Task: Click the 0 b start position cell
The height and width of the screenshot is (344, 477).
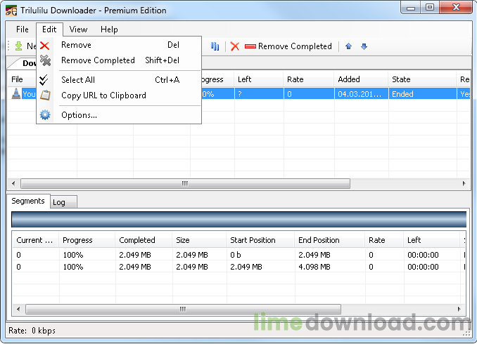Action: (260, 255)
